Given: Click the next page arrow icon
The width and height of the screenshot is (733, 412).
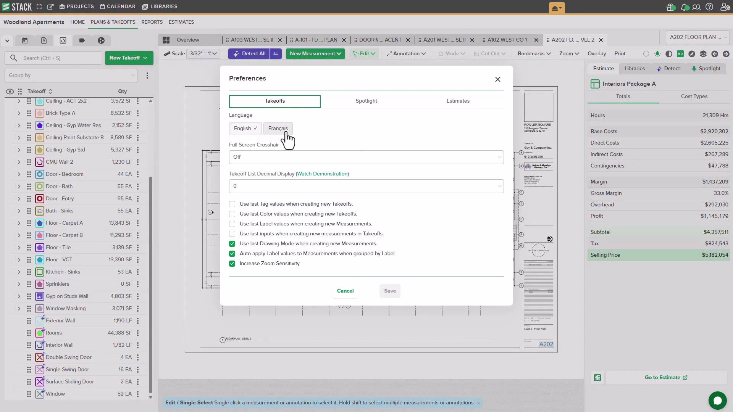Looking at the screenshot, I should pyautogui.click(x=726, y=54).
